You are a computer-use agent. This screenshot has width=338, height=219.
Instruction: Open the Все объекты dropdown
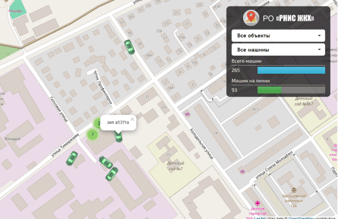278,35
